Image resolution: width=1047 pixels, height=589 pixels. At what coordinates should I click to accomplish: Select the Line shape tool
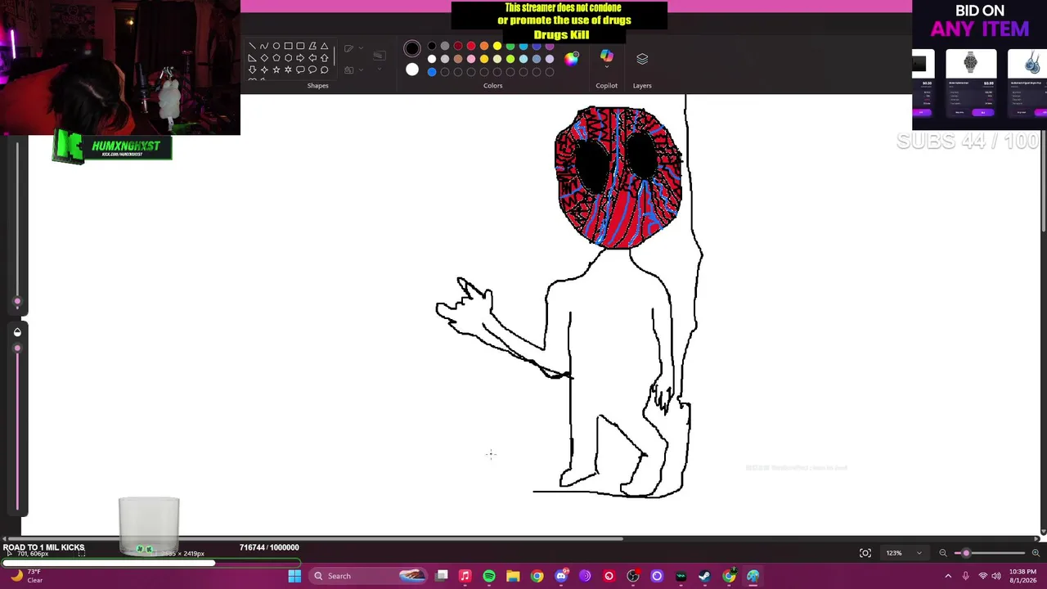tap(252, 46)
